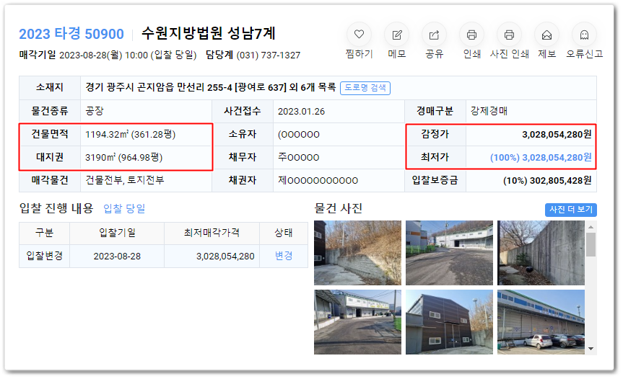Open the photo of tall concrete wall
This screenshot has height=379, width=623.
pyautogui.click(x=541, y=252)
